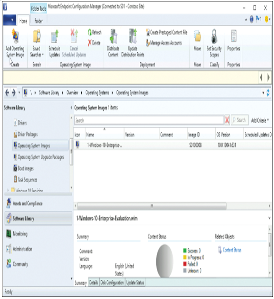Click in the Search input field

pos(149,121)
